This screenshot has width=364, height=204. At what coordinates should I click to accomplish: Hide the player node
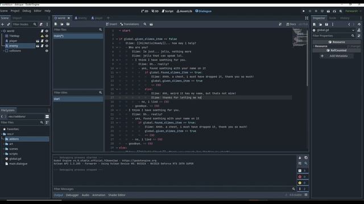tap(47, 41)
